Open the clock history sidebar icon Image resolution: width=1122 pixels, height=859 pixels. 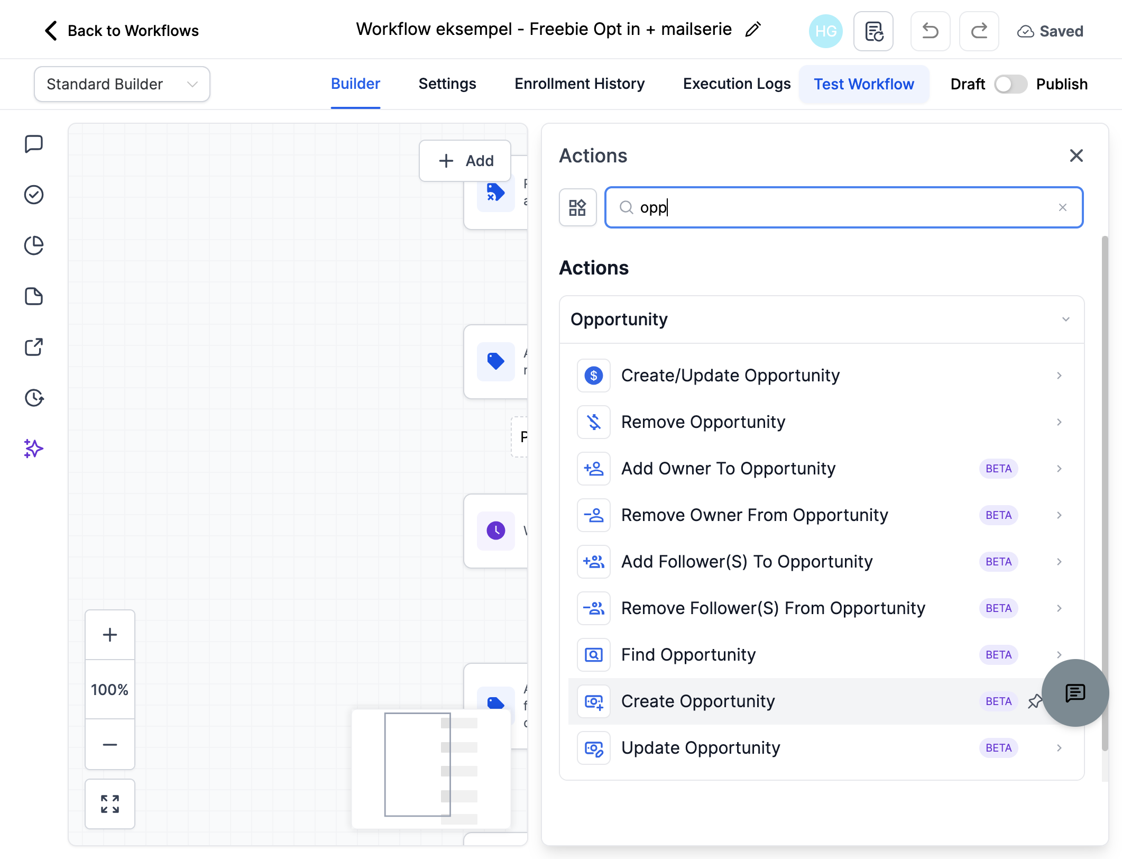(34, 398)
